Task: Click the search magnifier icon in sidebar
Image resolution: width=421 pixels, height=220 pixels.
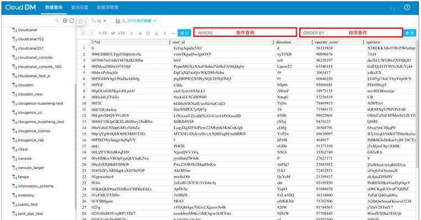Action: coord(57,20)
